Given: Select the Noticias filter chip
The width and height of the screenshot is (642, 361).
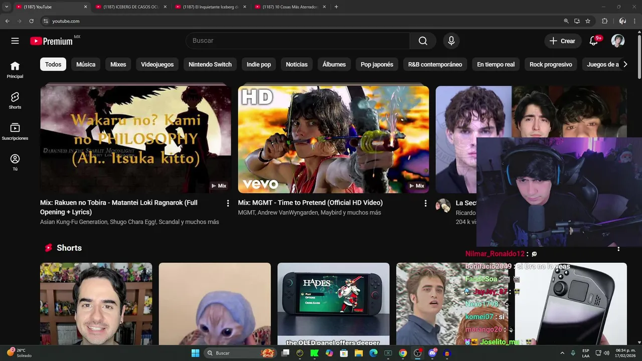Looking at the screenshot, I should [296, 64].
